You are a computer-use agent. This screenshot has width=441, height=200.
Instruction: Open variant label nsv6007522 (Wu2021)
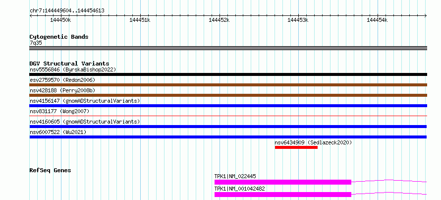58,132
